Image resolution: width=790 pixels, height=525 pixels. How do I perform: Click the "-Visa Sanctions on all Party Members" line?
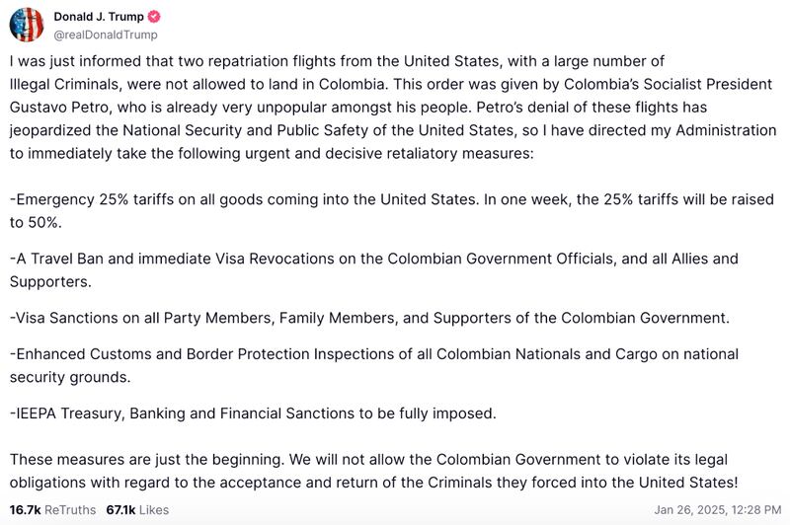368,318
